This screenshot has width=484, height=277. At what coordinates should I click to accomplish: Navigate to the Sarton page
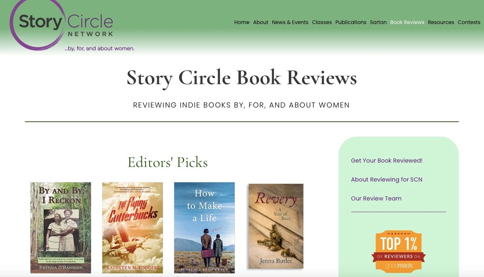[378, 22]
